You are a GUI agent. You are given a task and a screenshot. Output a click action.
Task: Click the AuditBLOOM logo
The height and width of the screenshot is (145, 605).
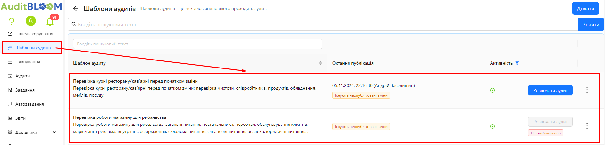pyautogui.click(x=31, y=6)
